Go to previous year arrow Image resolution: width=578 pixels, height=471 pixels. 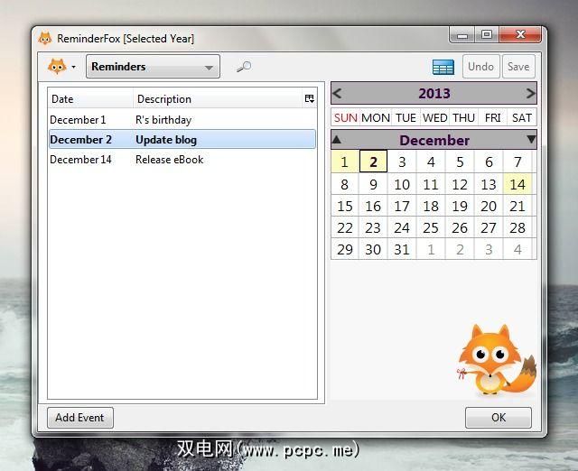click(x=337, y=93)
